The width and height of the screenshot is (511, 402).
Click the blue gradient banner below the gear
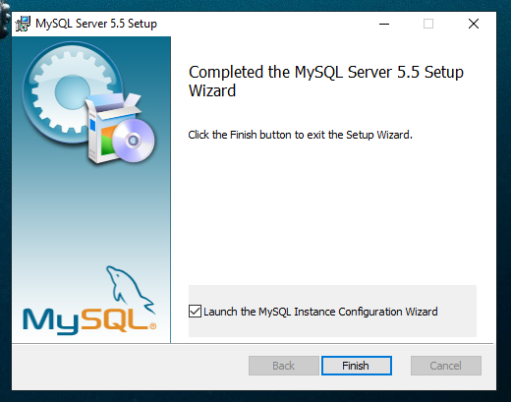point(91,213)
